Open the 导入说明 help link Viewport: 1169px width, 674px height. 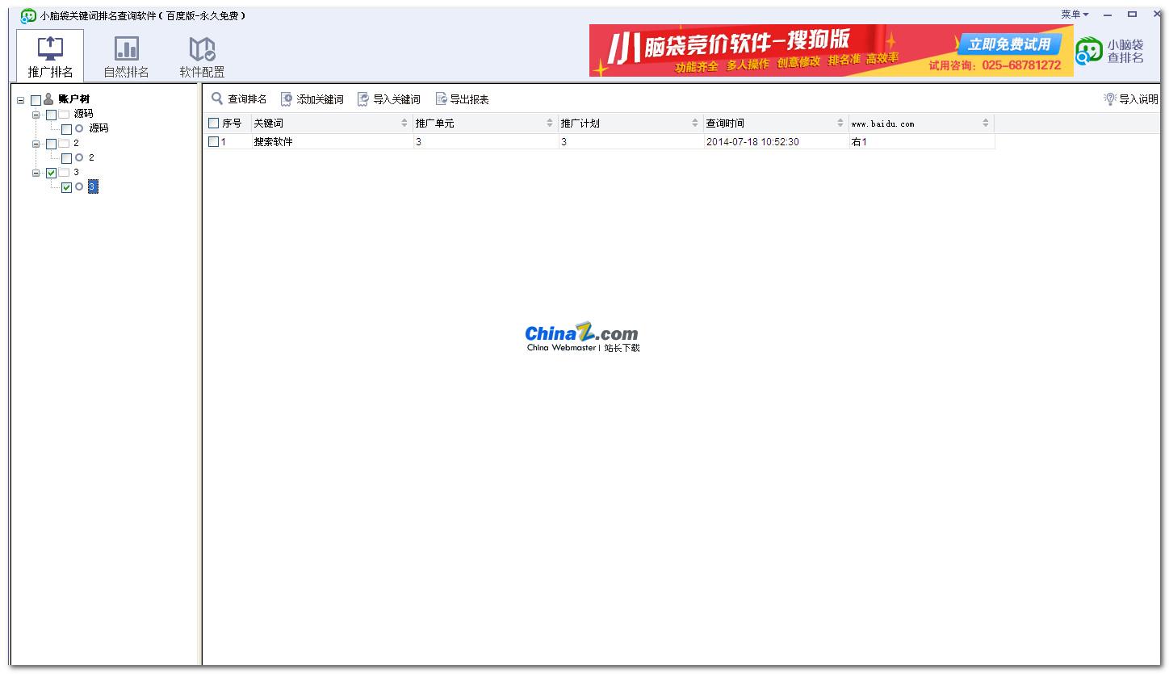[x=1138, y=99]
